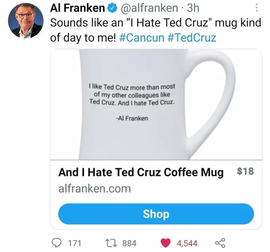The height and width of the screenshot is (252, 270).
Task: Click the share icon
Action: (220, 243)
